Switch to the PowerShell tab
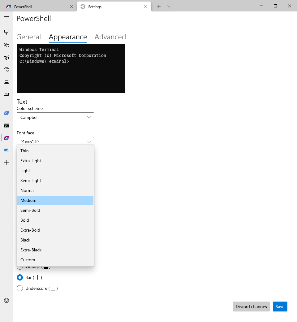The width and height of the screenshot is (297, 322). tap(38, 7)
